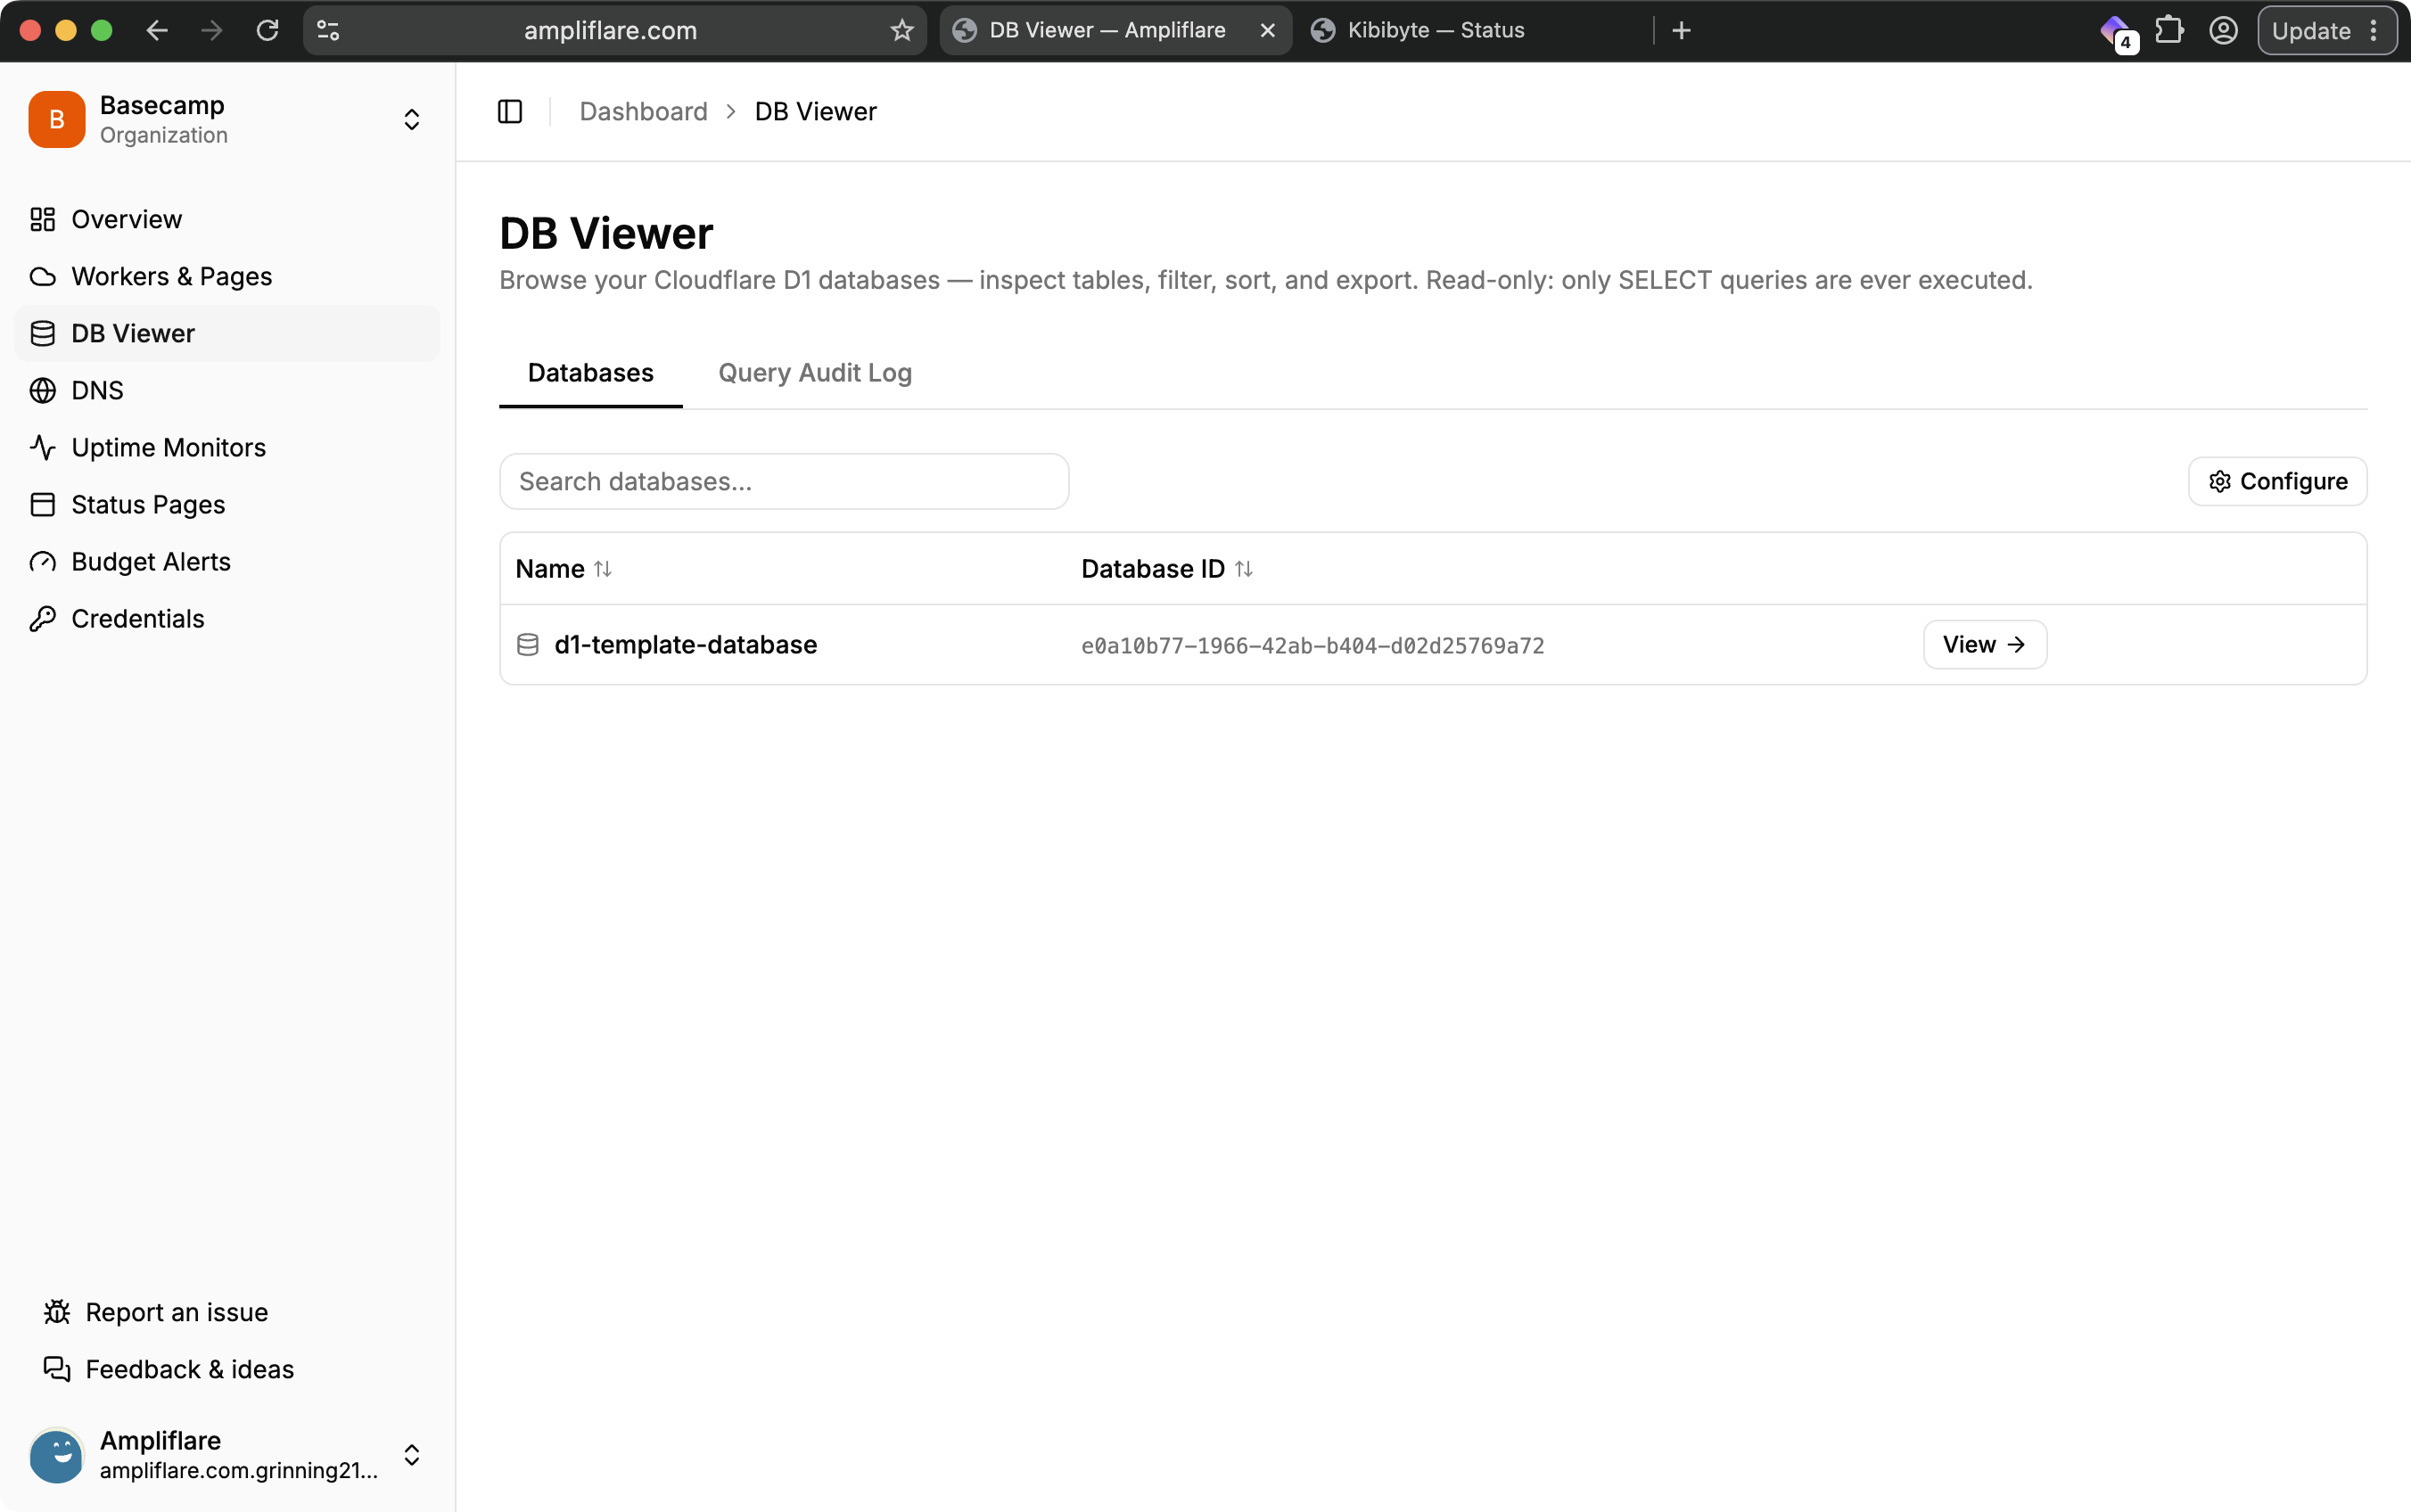This screenshot has height=1512, width=2411.
Task: Sort by Name column arrows
Action: 602,568
